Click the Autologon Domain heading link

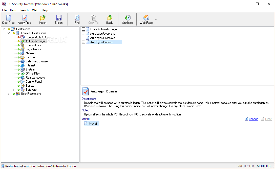[104, 91]
